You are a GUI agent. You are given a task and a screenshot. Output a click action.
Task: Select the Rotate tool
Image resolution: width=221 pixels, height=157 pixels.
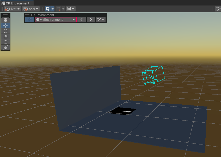tap(5, 31)
